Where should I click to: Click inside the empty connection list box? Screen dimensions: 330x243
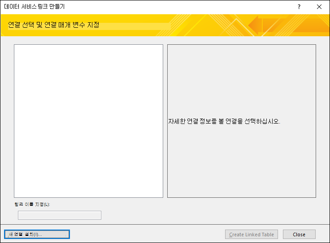point(89,121)
